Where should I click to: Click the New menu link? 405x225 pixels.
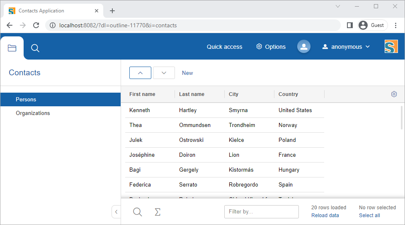pos(187,73)
